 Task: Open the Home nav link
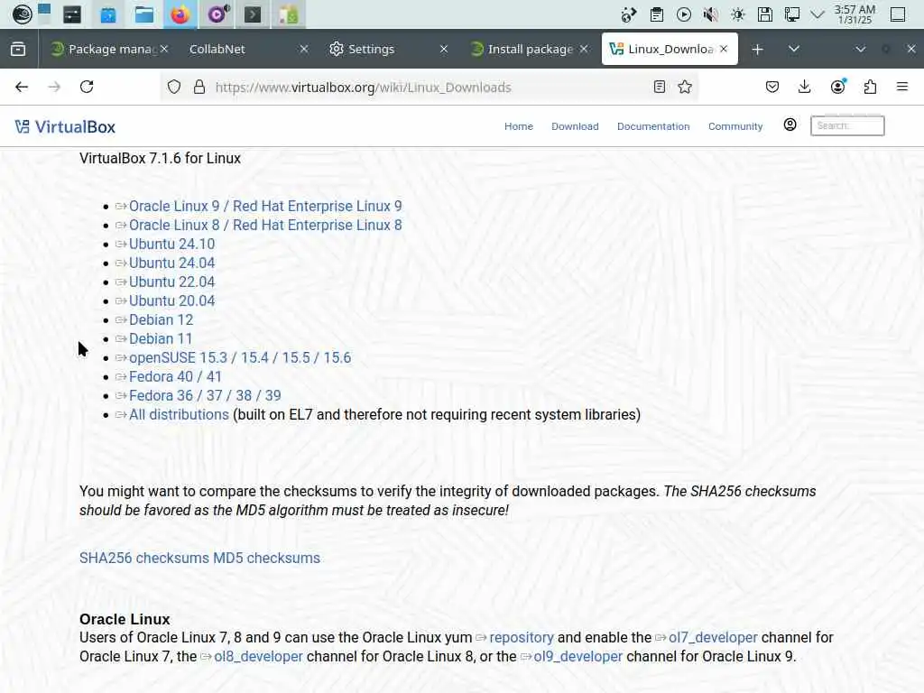point(519,126)
